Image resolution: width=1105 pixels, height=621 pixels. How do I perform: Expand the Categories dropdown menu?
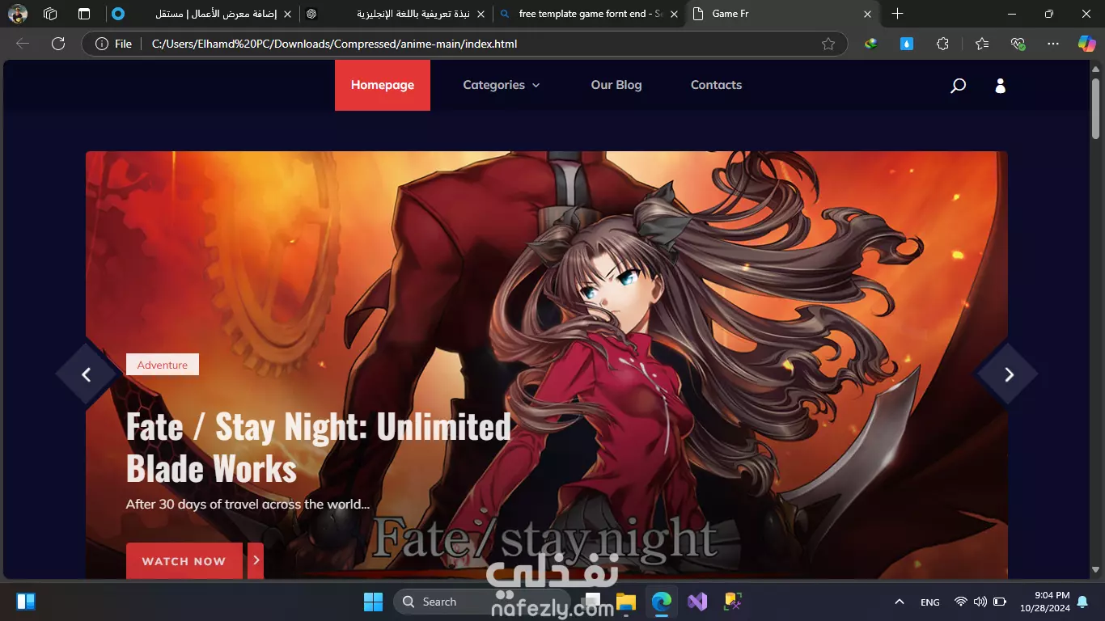[501, 85]
